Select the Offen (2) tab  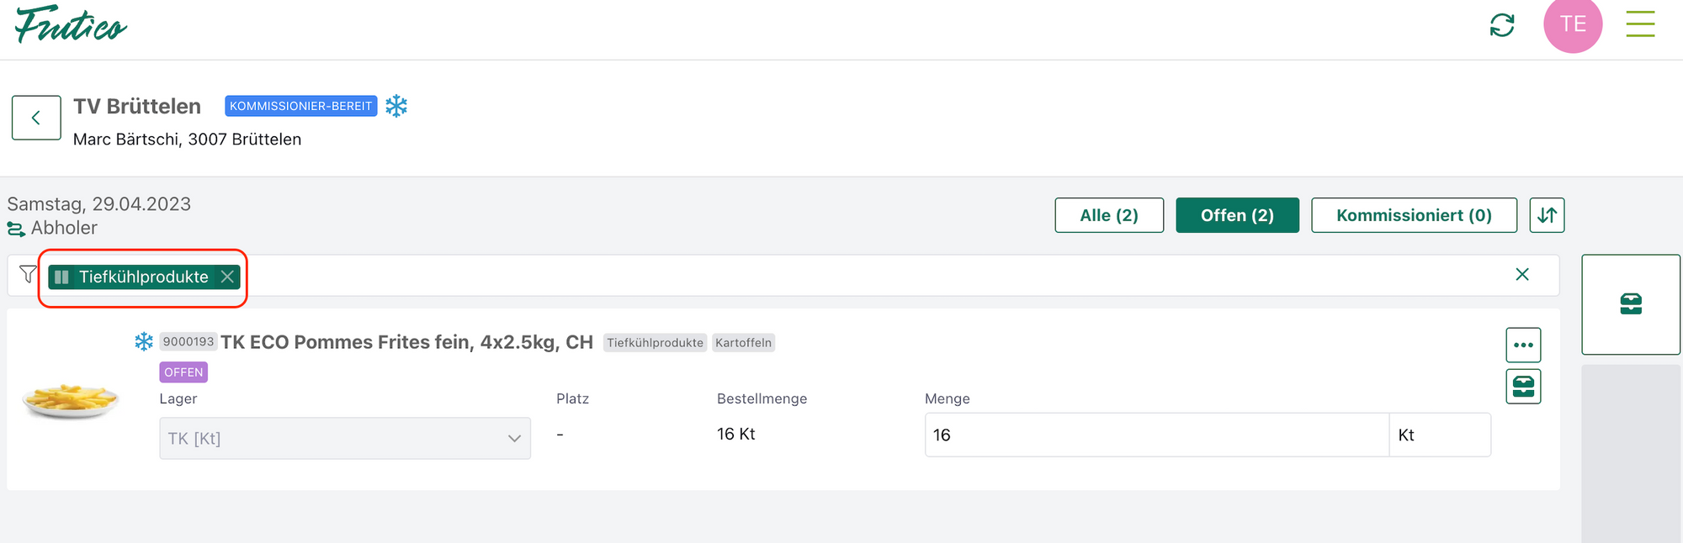point(1237,215)
